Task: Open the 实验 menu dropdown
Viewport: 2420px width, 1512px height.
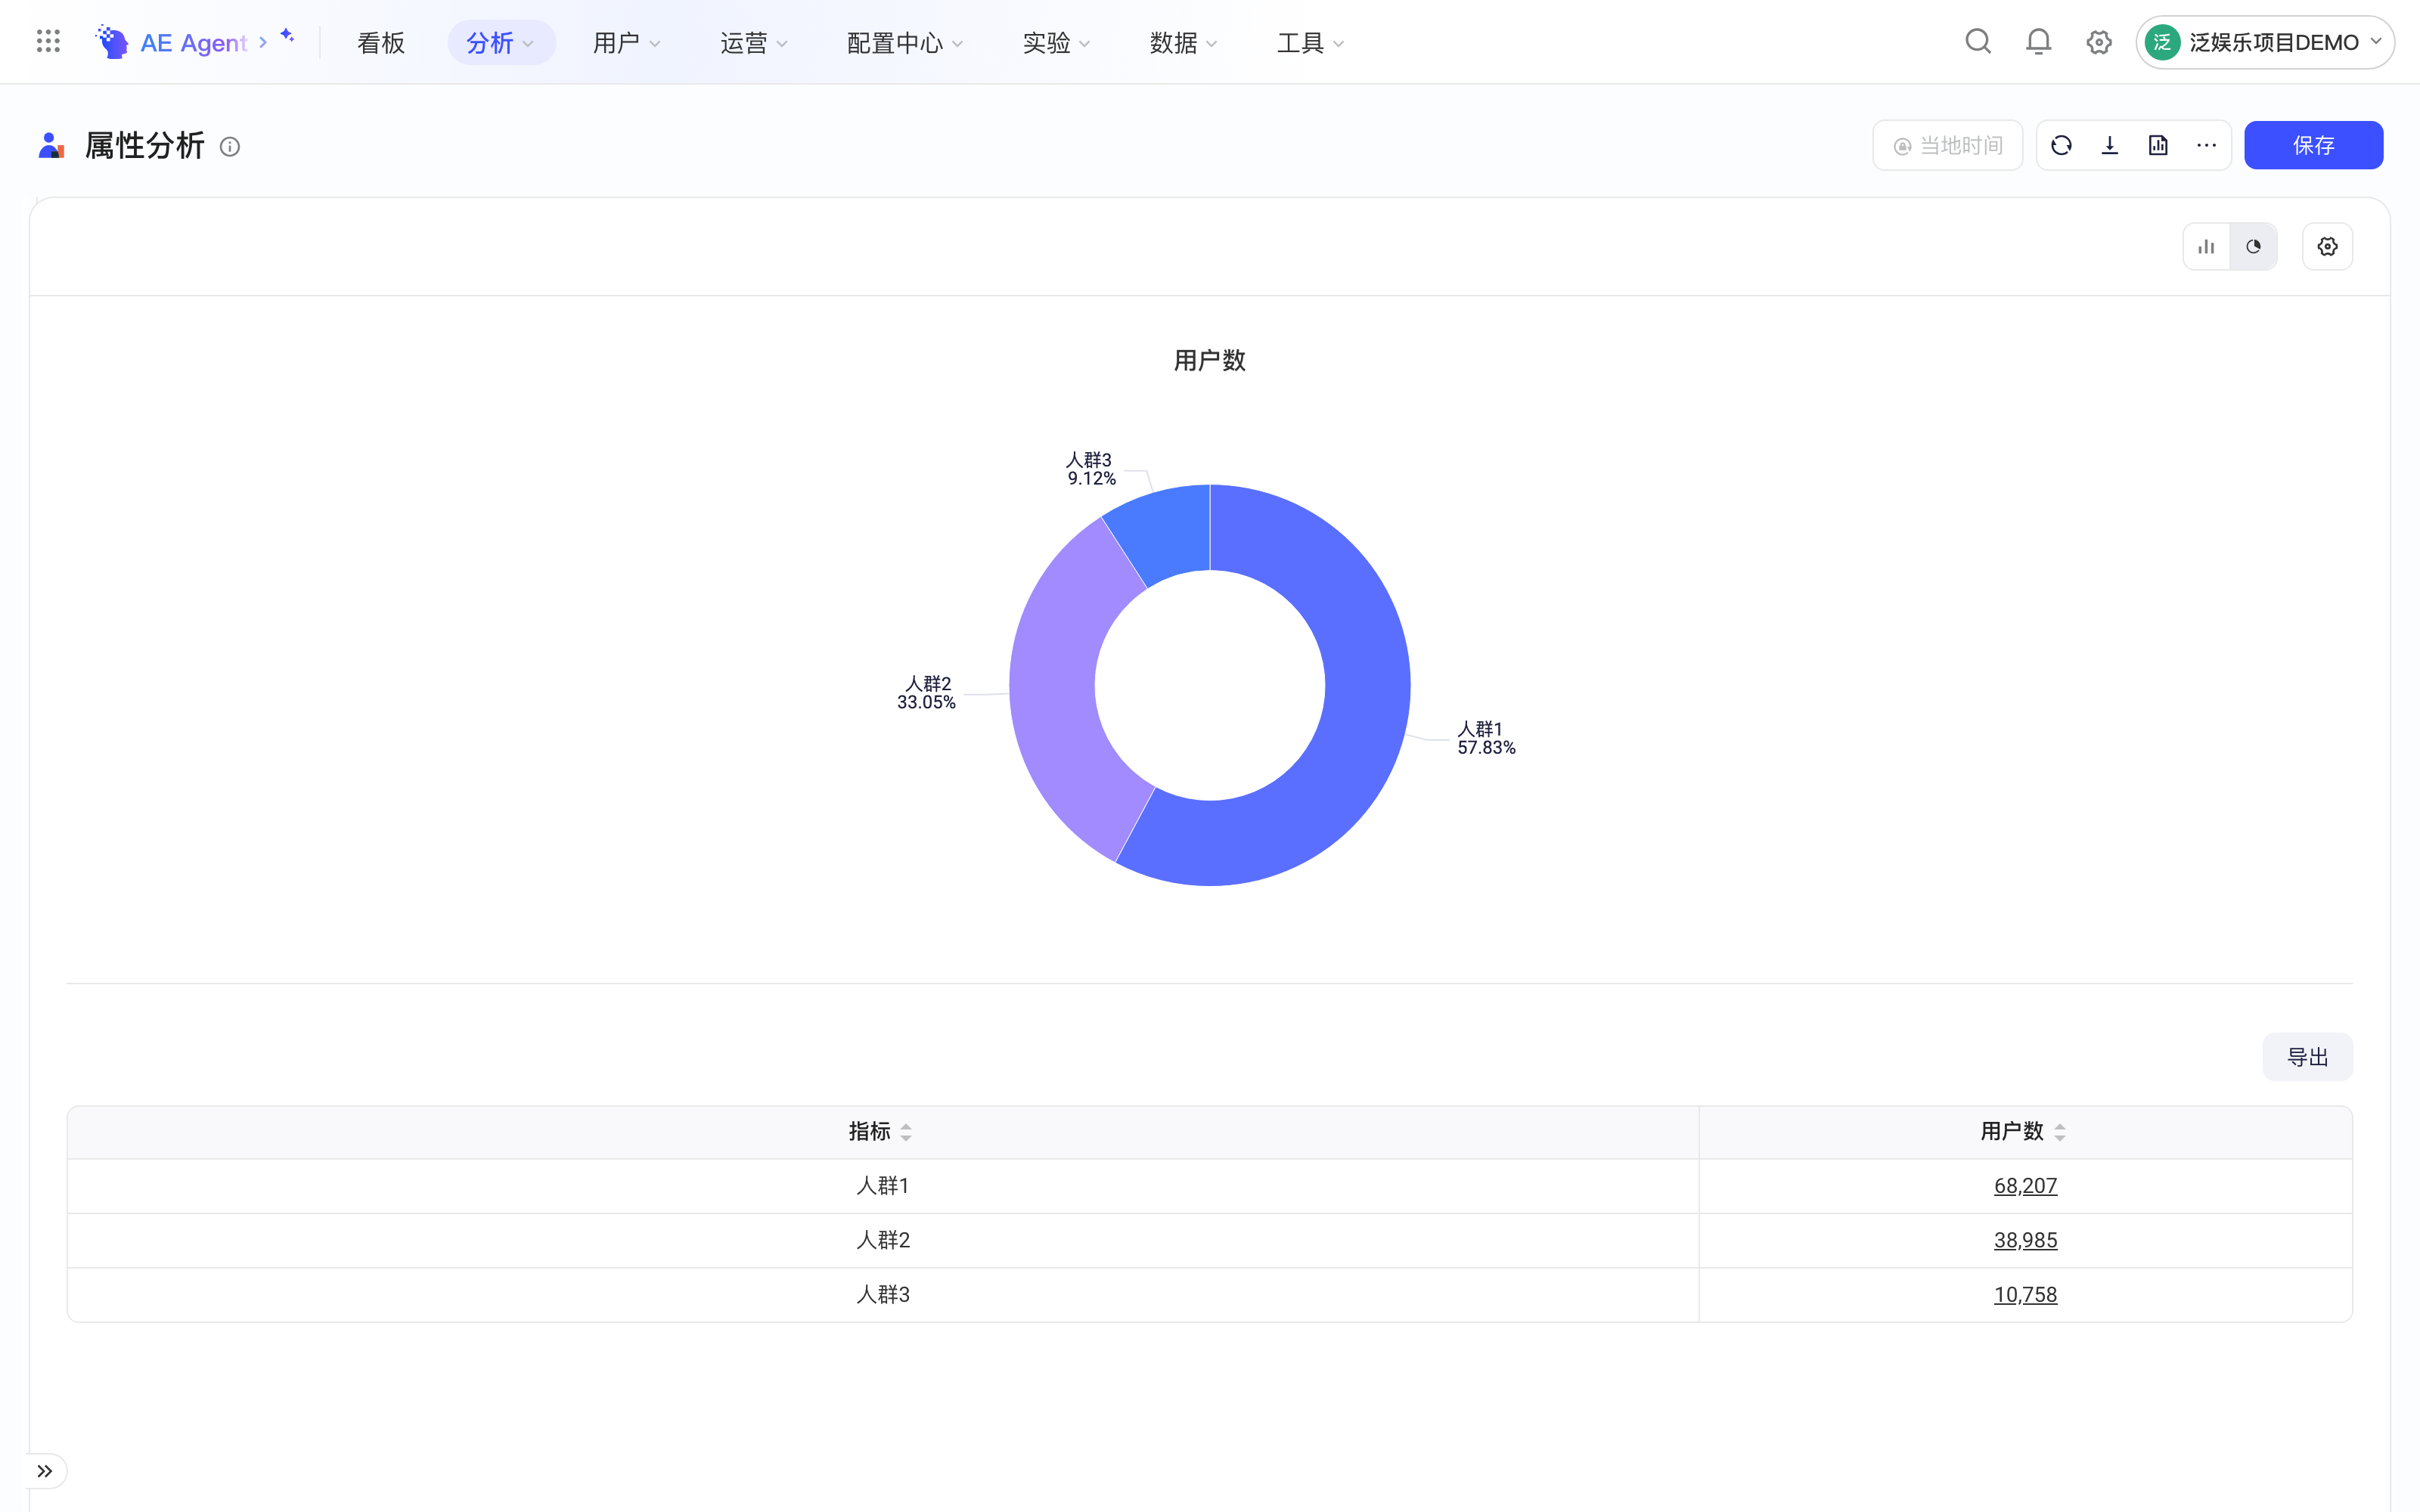Action: (x=1057, y=42)
